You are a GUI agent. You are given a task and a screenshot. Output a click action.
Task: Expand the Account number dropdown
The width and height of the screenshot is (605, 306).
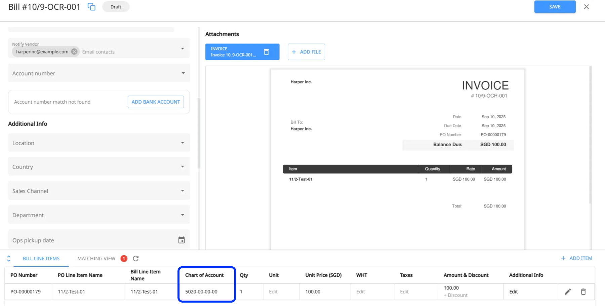coord(183,73)
